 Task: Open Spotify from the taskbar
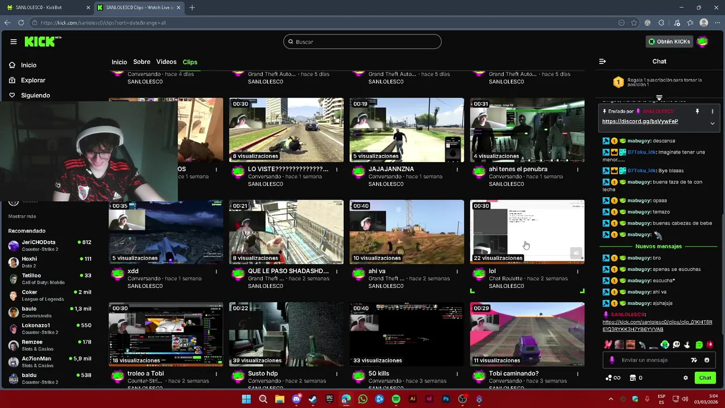tap(396, 399)
